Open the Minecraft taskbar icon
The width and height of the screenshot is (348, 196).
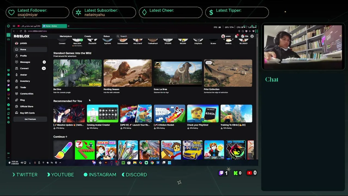pyautogui.click(x=123, y=163)
